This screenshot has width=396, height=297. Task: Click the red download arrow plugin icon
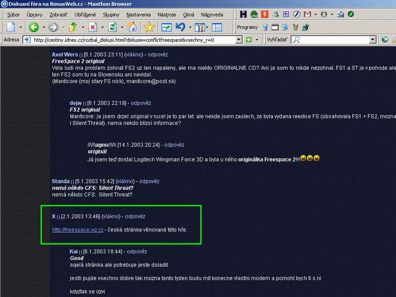(x=264, y=14)
